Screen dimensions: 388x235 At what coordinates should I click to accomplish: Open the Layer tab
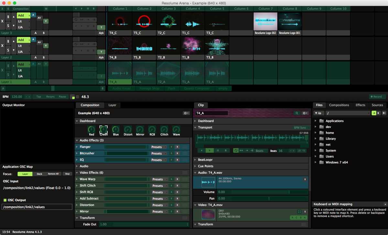[x=112, y=105]
